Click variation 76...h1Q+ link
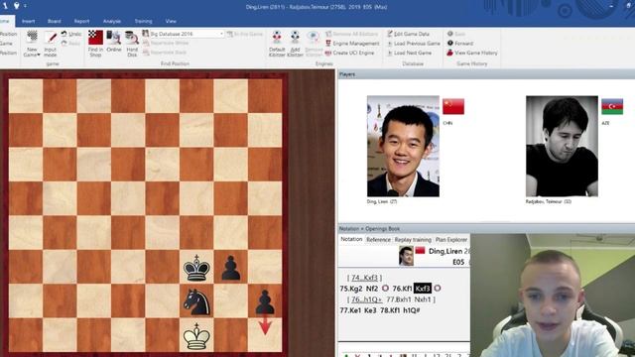 [366, 299]
